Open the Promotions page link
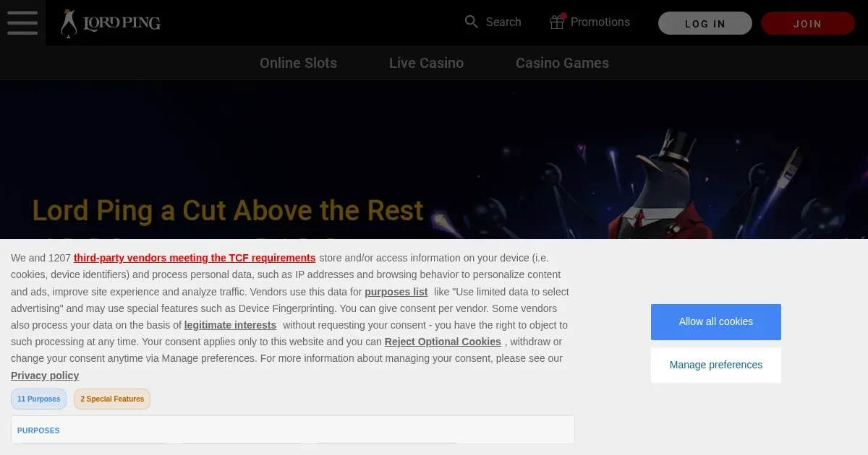Image resolution: width=868 pixels, height=455 pixels. 600,22
